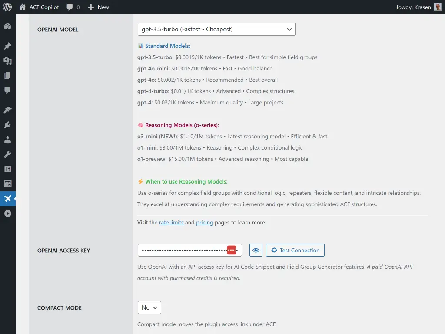
Task: Select the Appearance paintbrush icon
Action: click(8, 110)
